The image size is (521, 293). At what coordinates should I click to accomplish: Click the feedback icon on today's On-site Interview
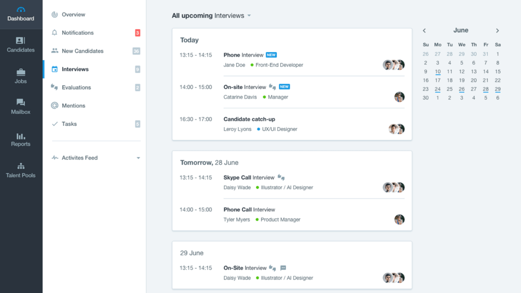click(272, 86)
